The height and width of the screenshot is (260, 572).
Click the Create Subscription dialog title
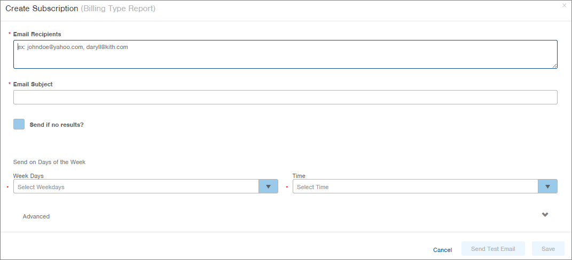(42, 9)
